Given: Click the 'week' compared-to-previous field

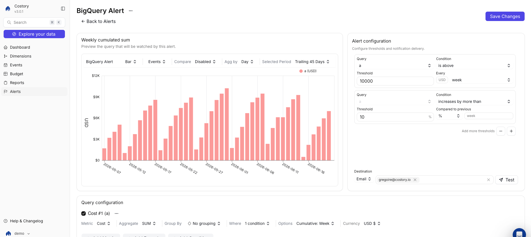Looking at the screenshot, I should [x=489, y=116].
